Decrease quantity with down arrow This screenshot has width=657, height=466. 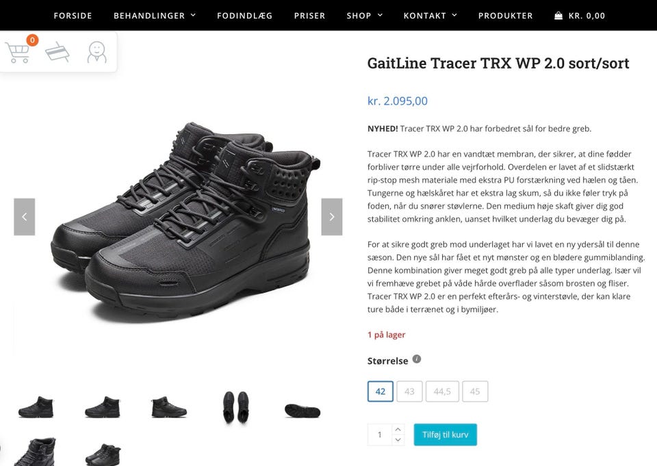click(x=398, y=439)
